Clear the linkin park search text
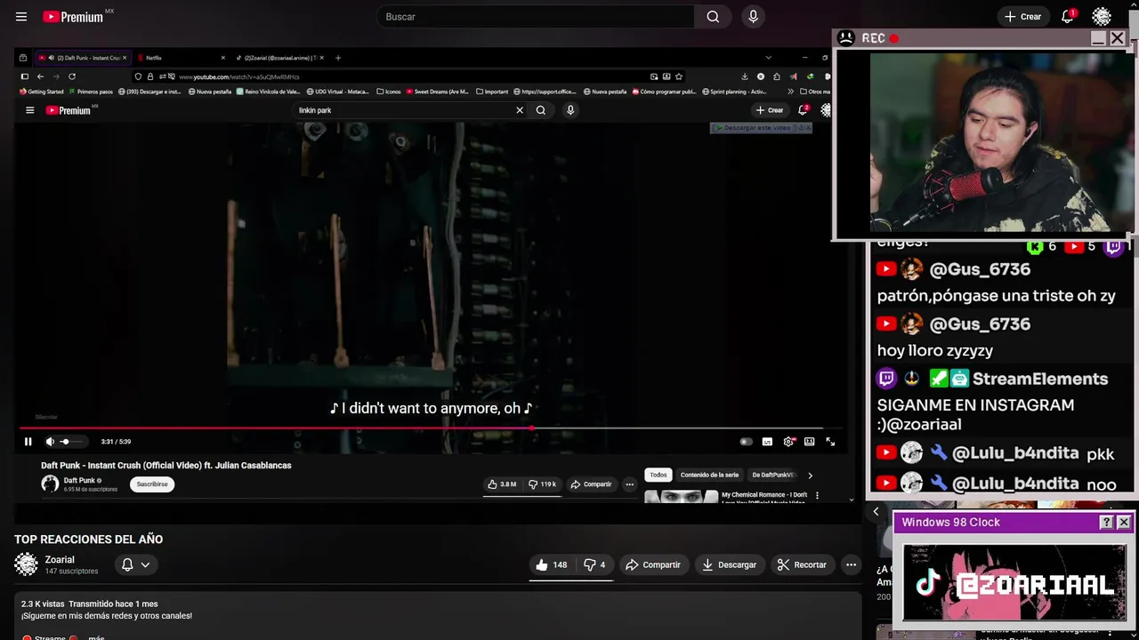Screen dimensions: 1139x640 coord(520,110)
